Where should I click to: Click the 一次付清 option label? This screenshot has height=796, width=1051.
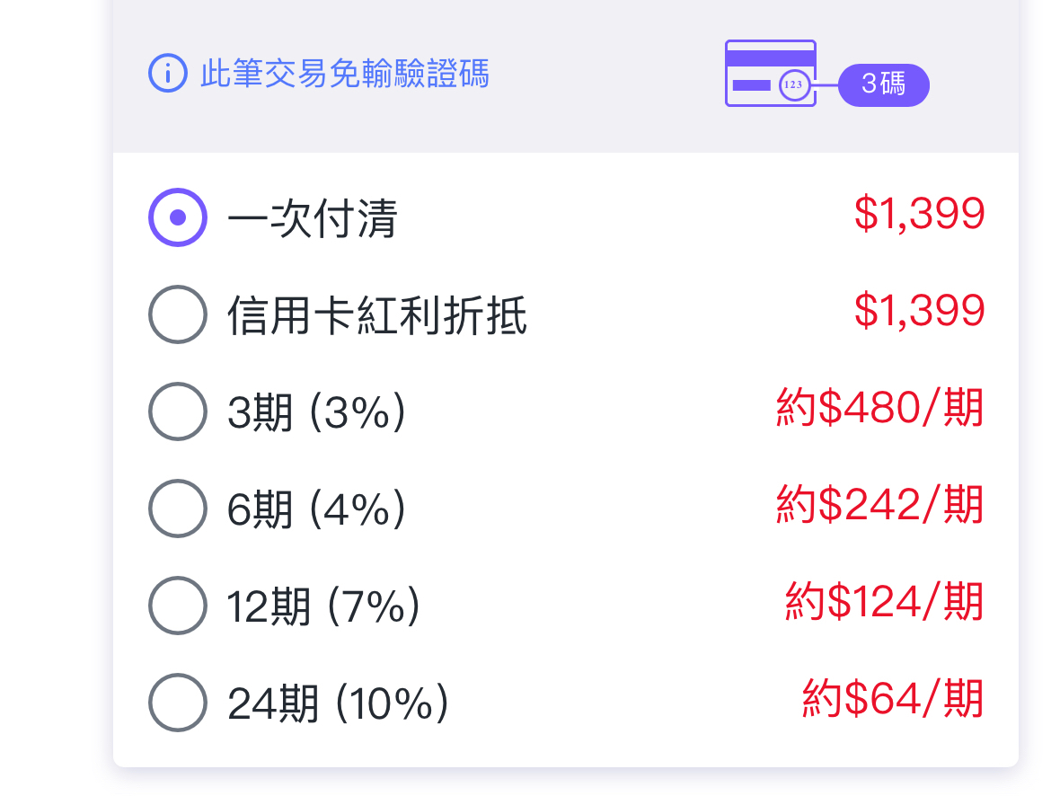click(313, 218)
